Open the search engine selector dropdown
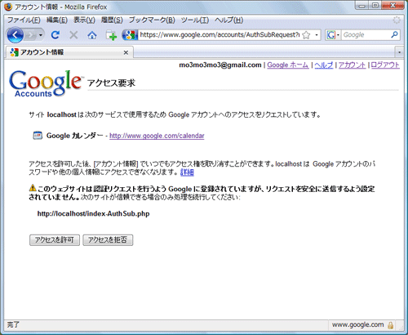Viewport: 408px width, 335px height. point(333,35)
